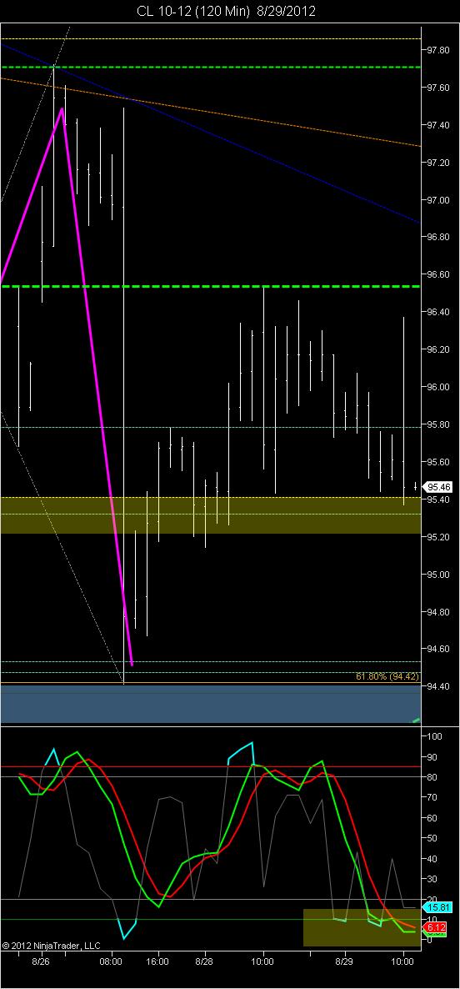460x989 pixels.
Task: Click the 8/26 date on time axis
Action: pyautogui.click(x=42, y=961)
